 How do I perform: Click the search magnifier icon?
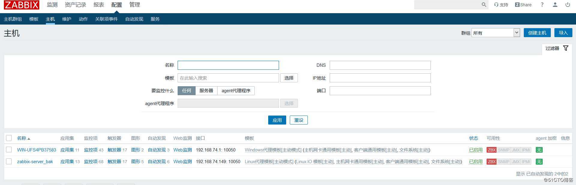[484, 5]
